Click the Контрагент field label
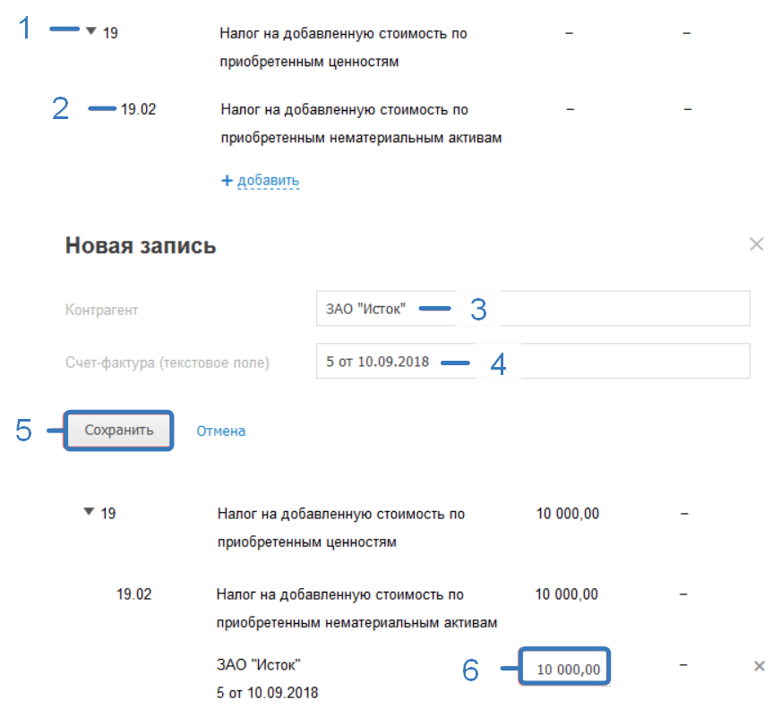Image resolution: width=781 pixels, height=717 pixels. (102, 310)
